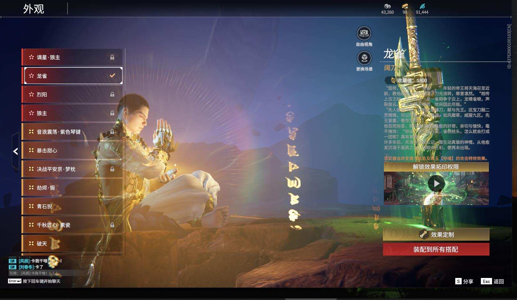
Task: Click the lock icon on 烈阳
Action: 112,95
